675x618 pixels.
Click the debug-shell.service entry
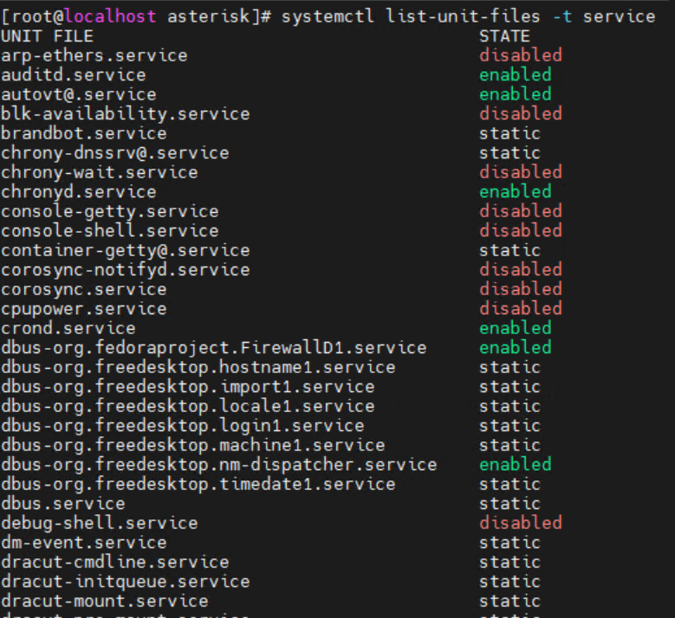point(99,523)
